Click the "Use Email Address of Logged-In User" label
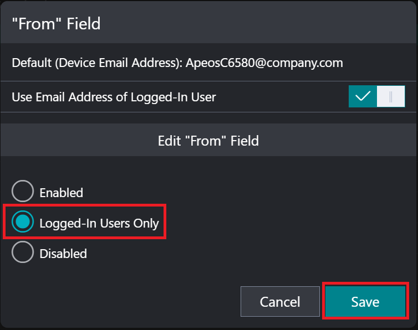Viewport: 418px width, 330px height. tap(114, 97)
